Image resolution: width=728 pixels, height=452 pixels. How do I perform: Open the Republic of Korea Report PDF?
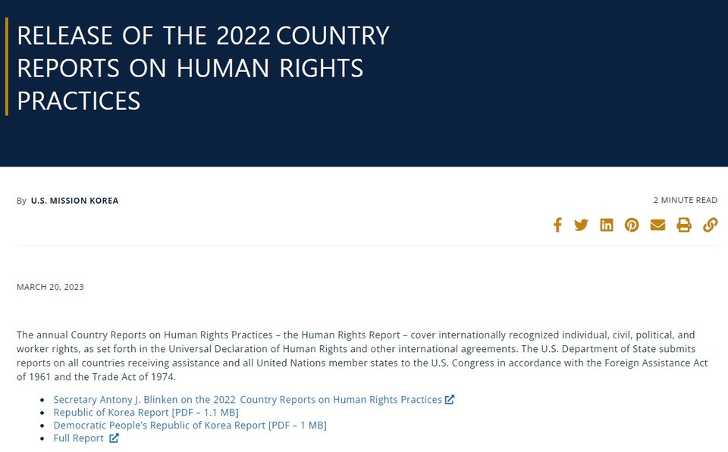(x=146, y=413)
